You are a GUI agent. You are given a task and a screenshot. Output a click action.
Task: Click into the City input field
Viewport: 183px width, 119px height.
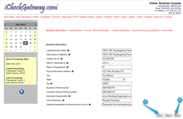point(117,75)
